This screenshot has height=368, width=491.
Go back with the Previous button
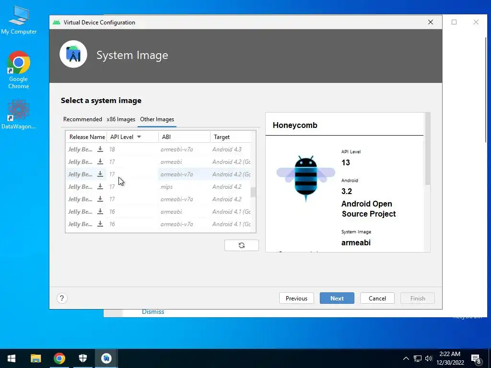(x=296, y=298)
